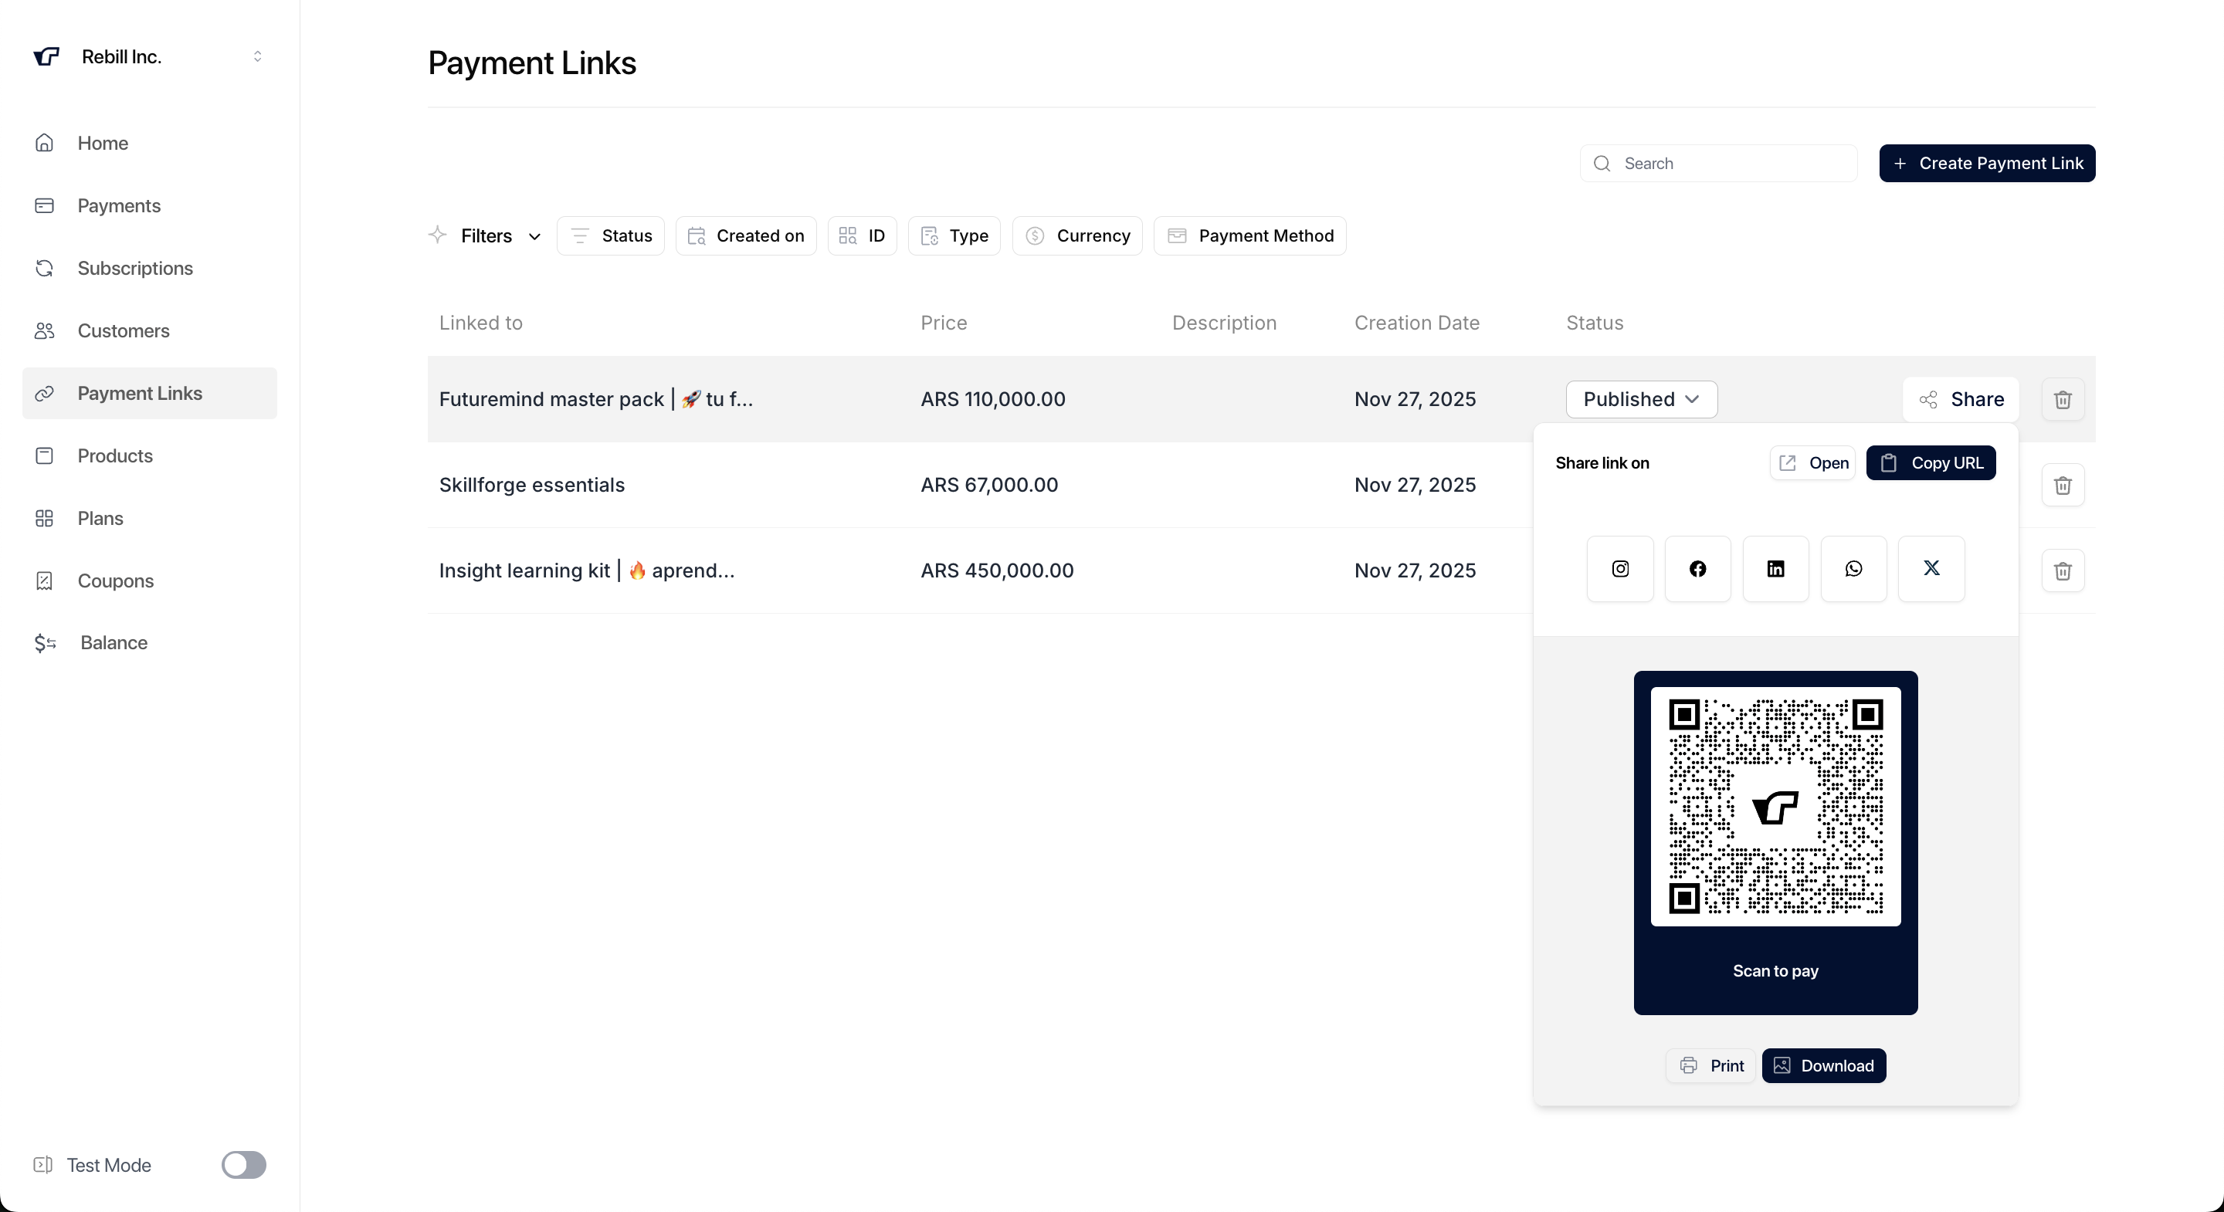Viewport: 2224px width, 1212px height.
Task: Download the QR code image
Action: coord(1822,1065)
